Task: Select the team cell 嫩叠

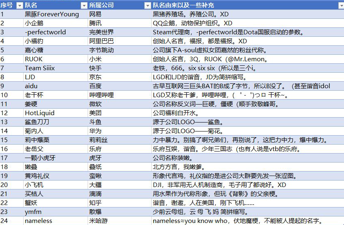Action: click(x=55, y=167)
